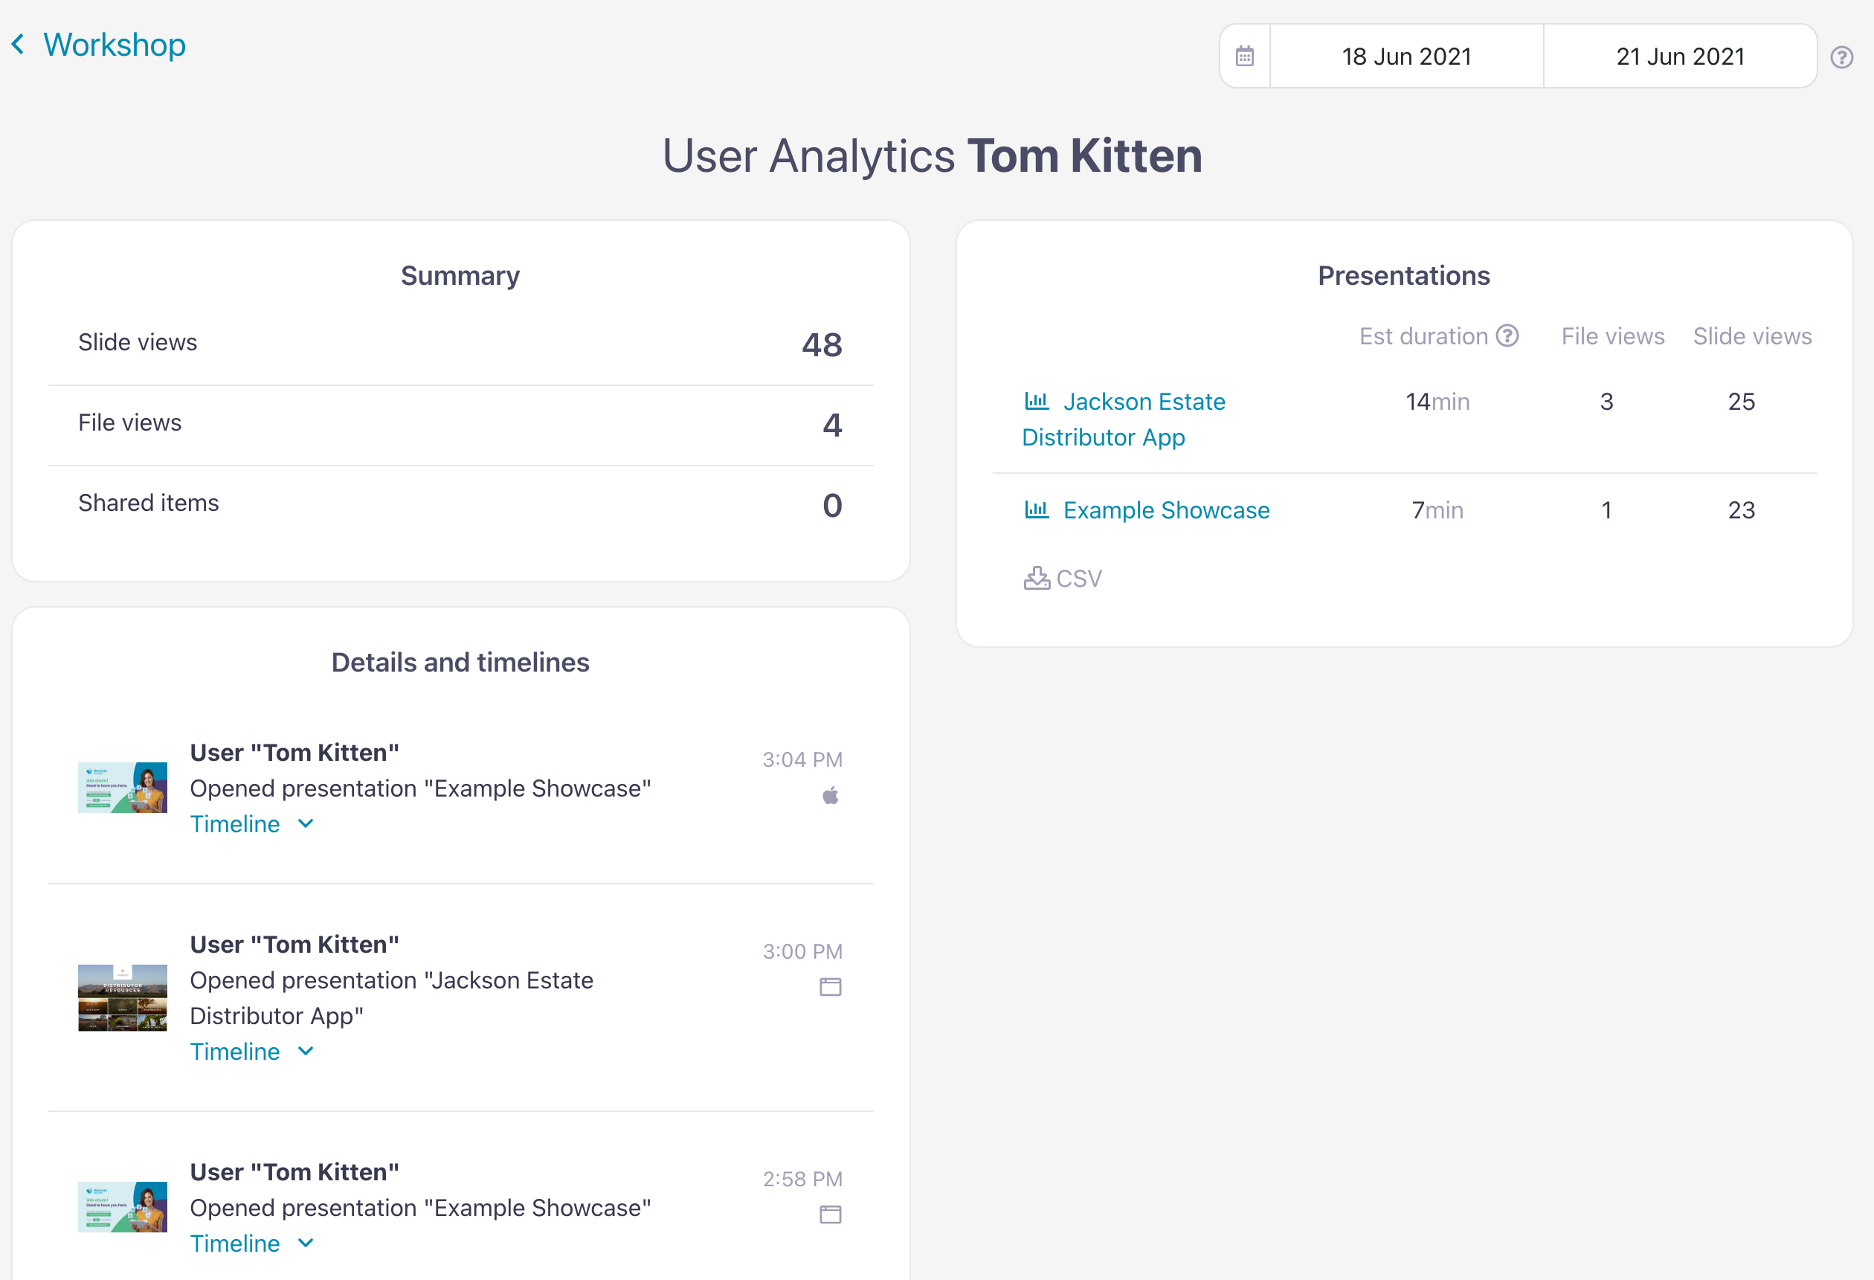Click the back arrow beside Workshop

point(18,45)
